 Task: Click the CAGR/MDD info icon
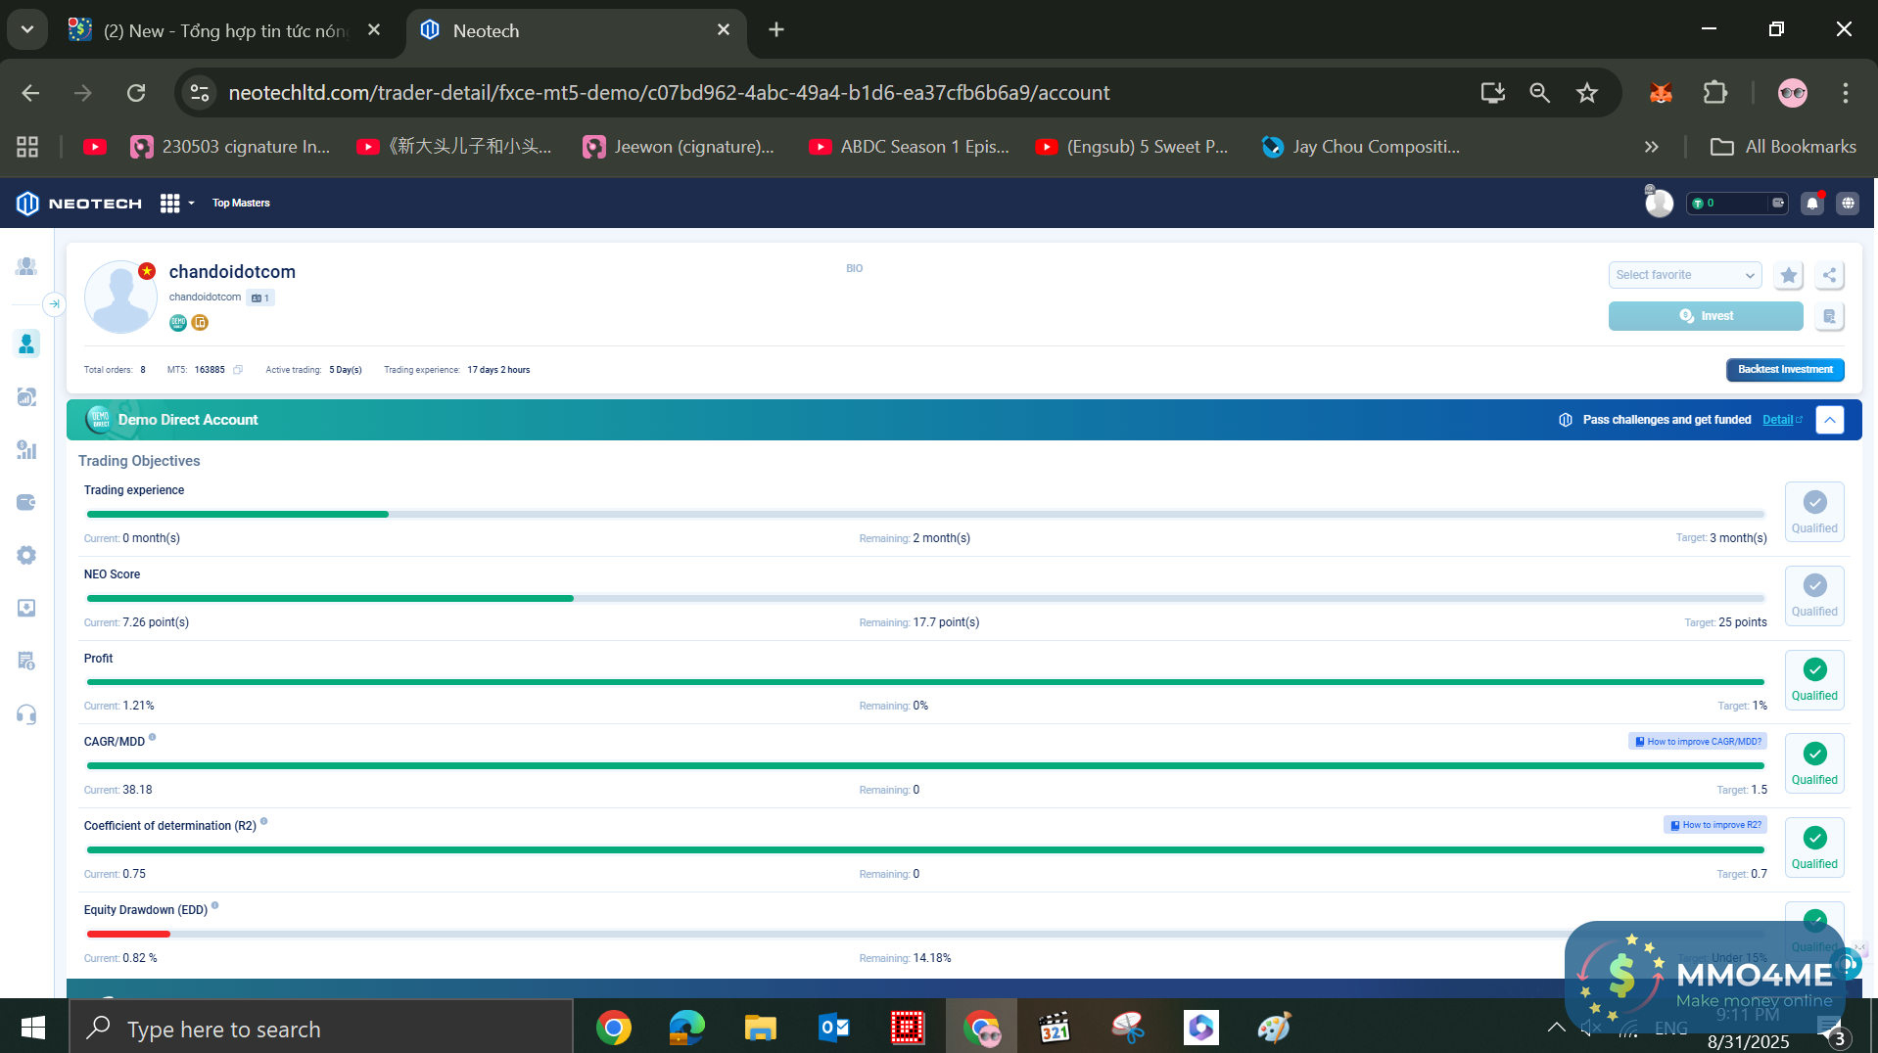coord(152,738)
